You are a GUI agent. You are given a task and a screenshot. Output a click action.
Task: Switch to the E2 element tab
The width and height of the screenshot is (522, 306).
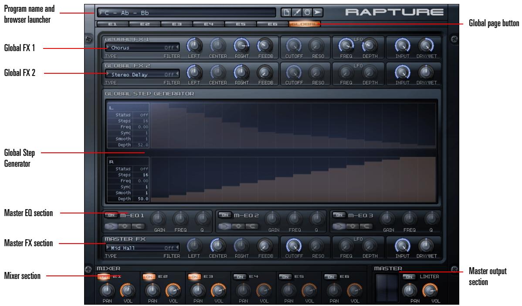pyautogui.click(x=145, y=24)
